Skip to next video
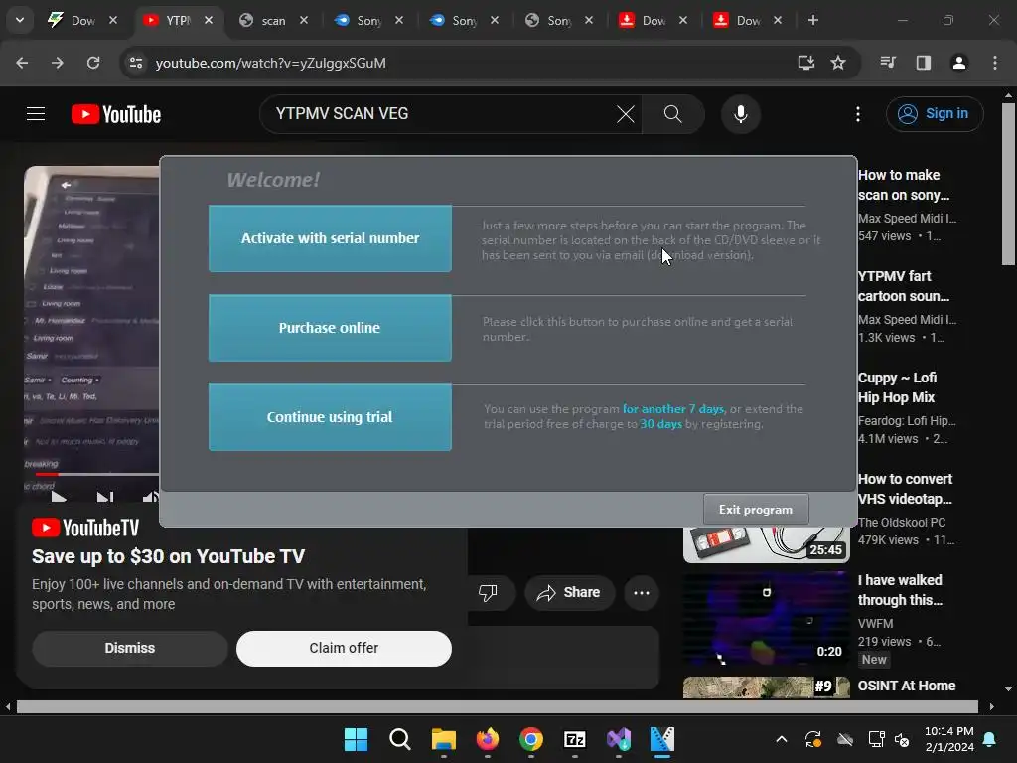This screenshot has width=1017, height=763. (104, 498)
